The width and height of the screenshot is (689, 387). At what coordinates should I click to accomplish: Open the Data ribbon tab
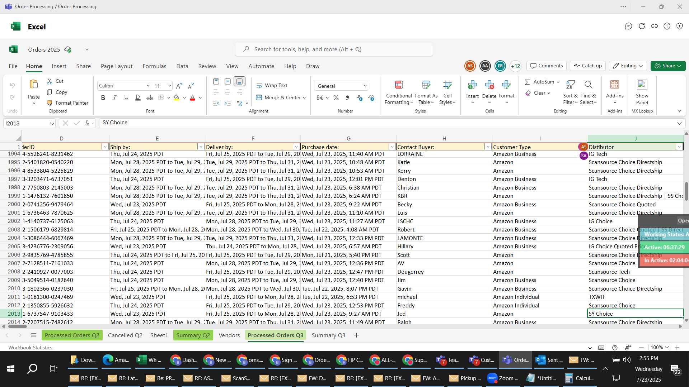tap(182, 66)
